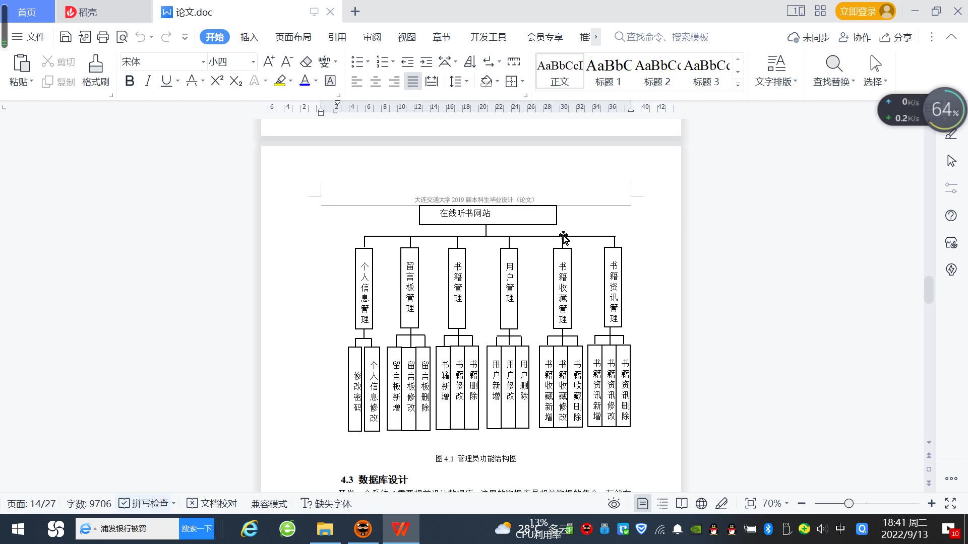
Task: Click font color red A swatch
Action: [305, 81]
